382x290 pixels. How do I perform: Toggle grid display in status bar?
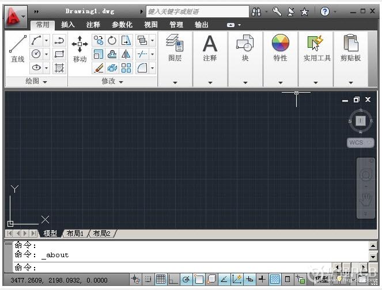click(x=161, y=280)
